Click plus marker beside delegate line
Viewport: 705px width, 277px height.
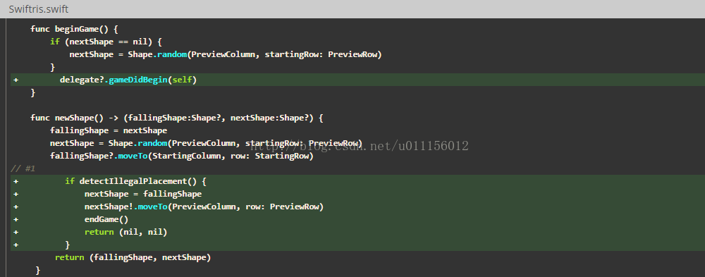tap(16, 80)
